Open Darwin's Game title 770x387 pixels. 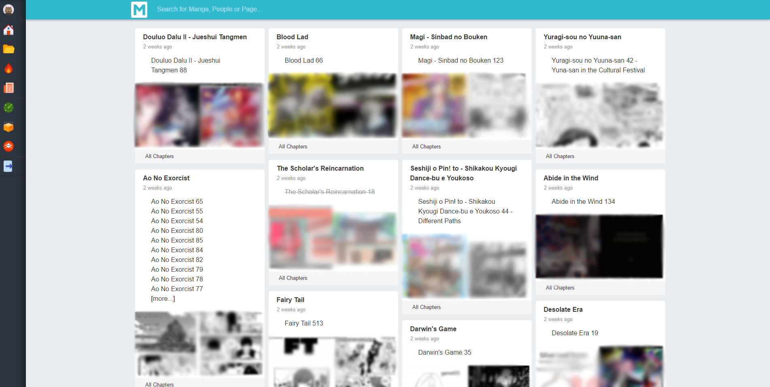pyautogui.click(x=433, y=329)
